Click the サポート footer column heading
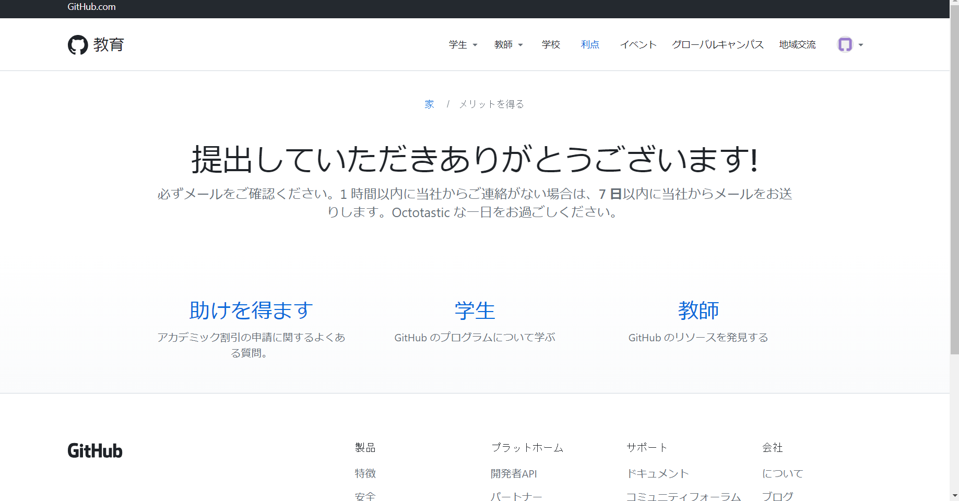This screenshot has height=501, width=959. tap(647, 447)
